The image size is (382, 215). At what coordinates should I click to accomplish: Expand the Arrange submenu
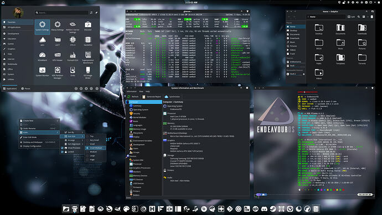tap(72, 140)
